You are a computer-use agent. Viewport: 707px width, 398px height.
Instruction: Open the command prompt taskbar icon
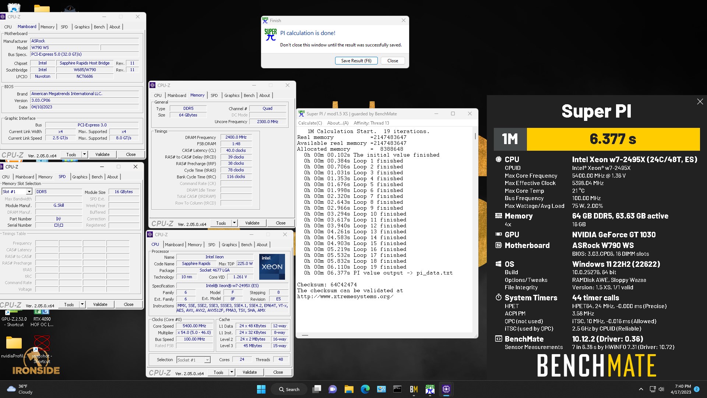(397, 389)
